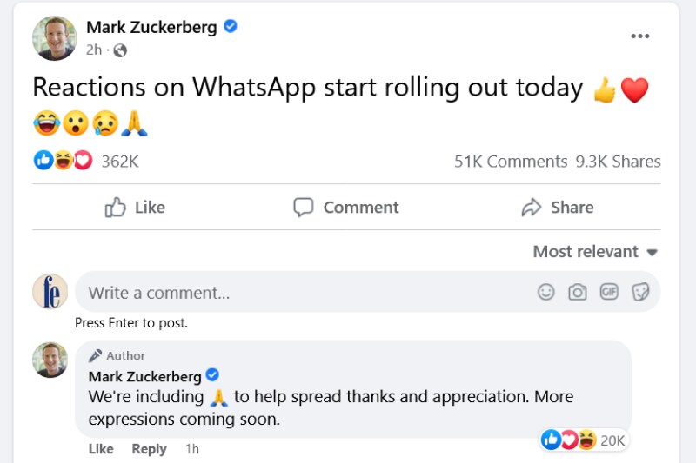Click reaction icons on Zuckerberg's comment
Screen dimensions: 696x463
point(570,440)
